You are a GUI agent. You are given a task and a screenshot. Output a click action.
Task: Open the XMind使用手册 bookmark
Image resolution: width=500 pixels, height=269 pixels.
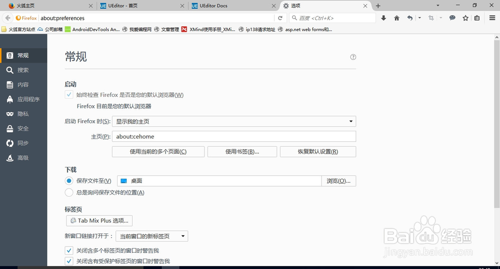(208, 29)
